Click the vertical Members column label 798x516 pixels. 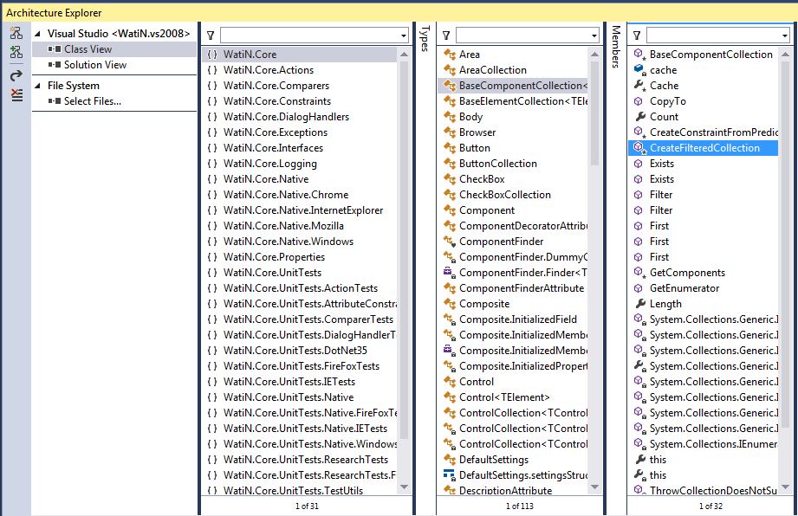pyautogui.click(x=615, y=46)
